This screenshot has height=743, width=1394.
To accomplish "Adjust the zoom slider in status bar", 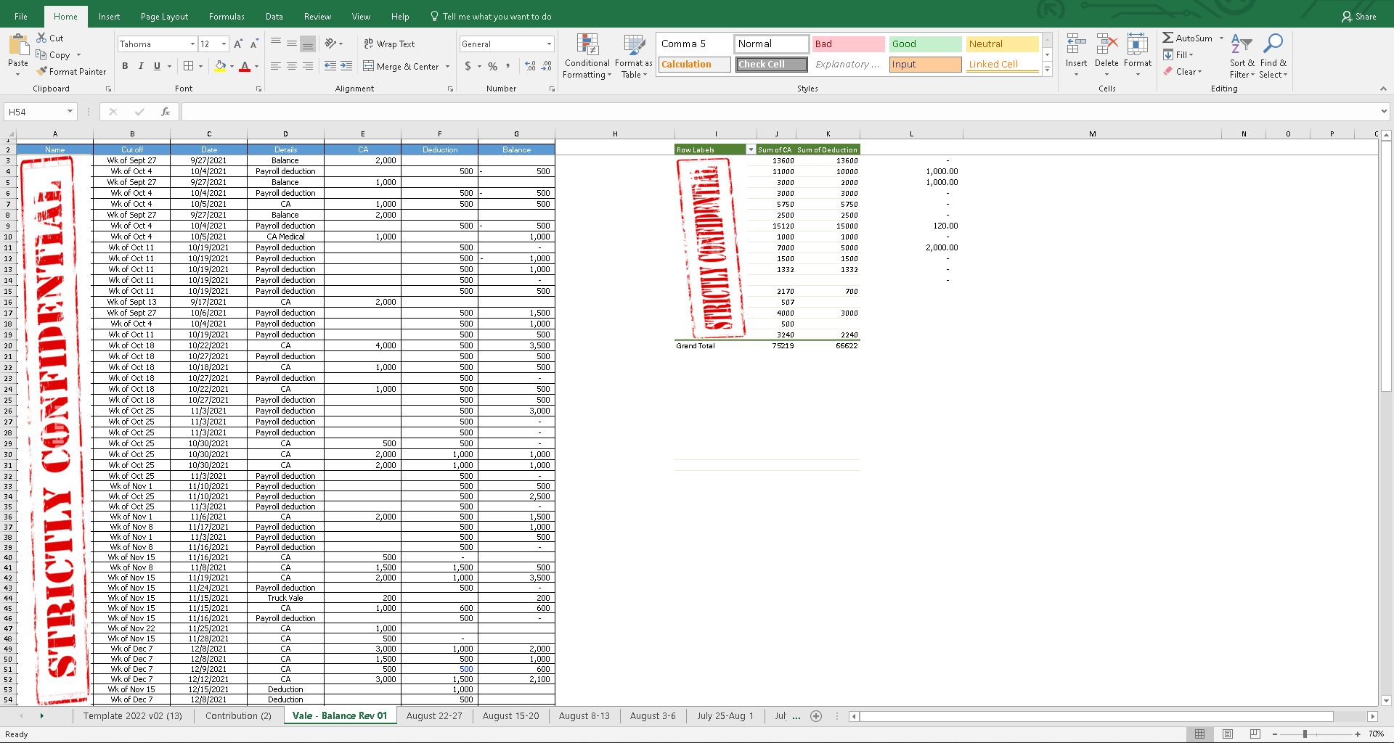I will tap(1305, 734).
